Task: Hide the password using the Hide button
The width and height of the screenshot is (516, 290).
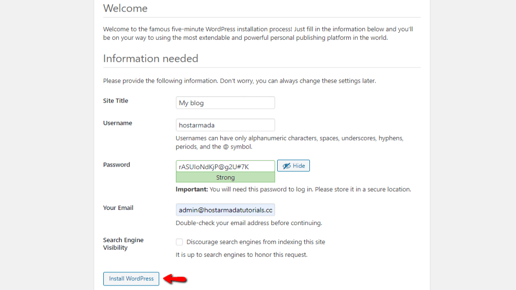Action: pyautogui.click(x=293, y=166)
